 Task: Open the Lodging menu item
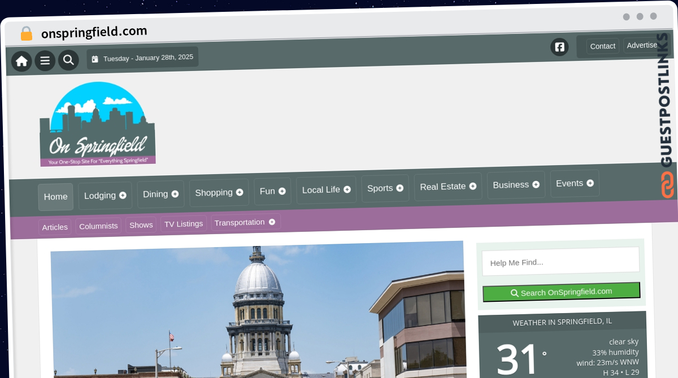pyautogui.click(x=105, y=196)
